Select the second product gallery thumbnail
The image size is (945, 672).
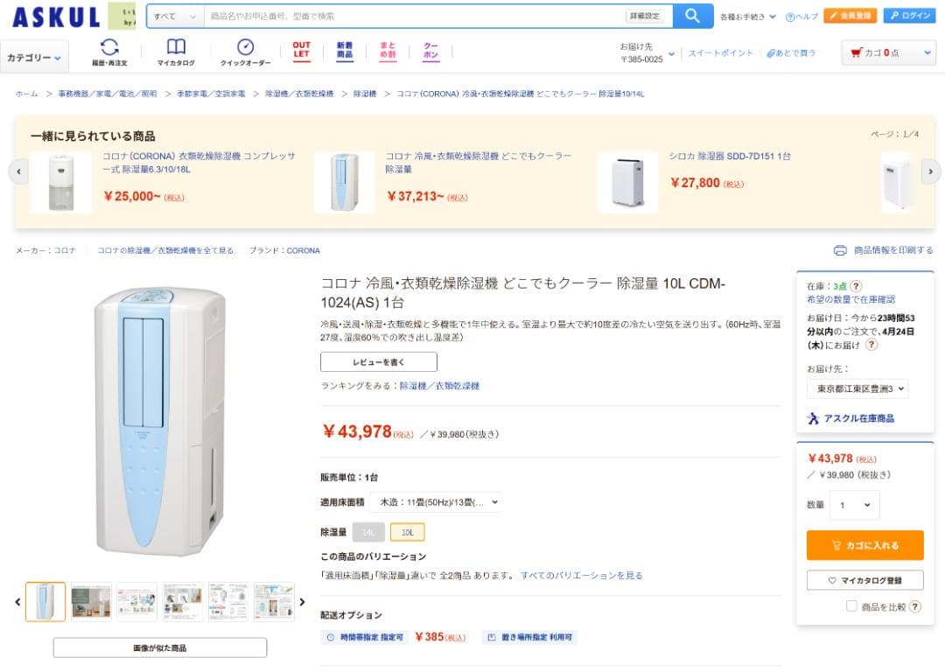pyautogui.click(x=91, y=601)
